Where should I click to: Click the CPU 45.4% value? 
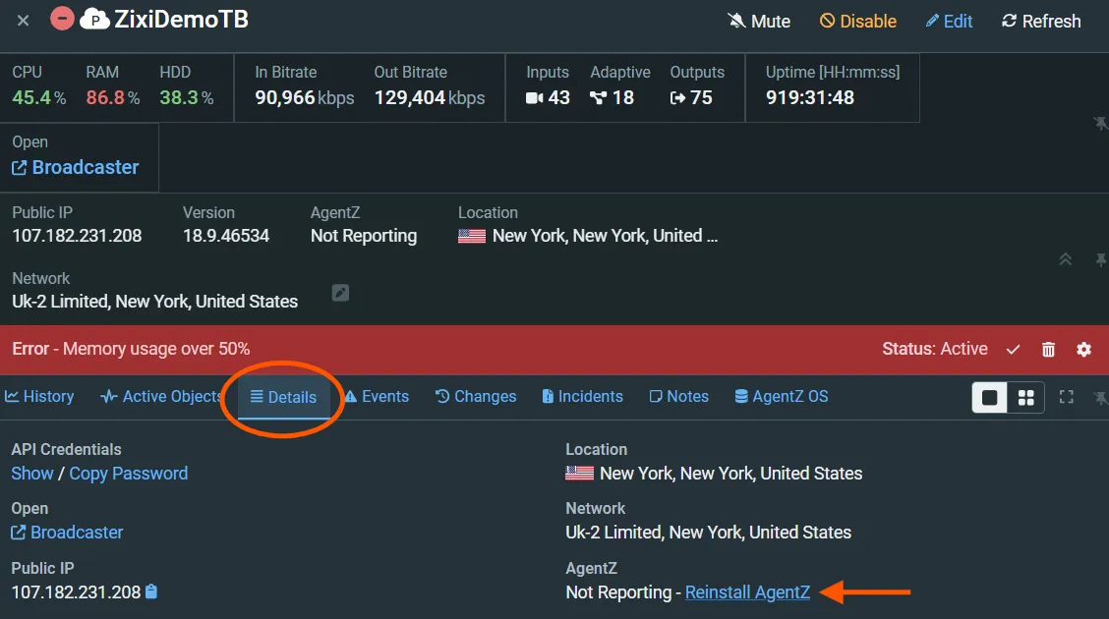(39, 97)
